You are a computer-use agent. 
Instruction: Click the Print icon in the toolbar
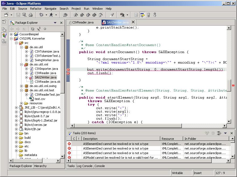[30, 15]
